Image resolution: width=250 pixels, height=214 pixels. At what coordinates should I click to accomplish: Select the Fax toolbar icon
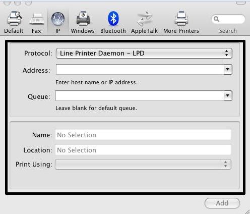point(37,19)
